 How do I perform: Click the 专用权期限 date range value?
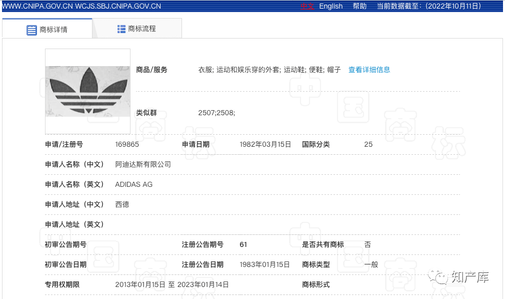click(171, 284)
